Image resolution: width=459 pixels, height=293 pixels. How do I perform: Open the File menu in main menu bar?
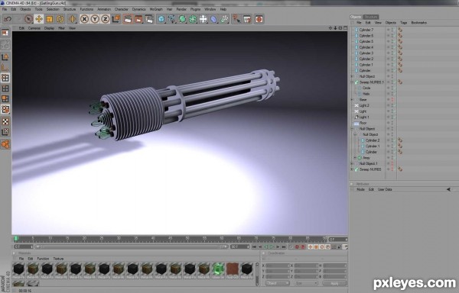(x=5, y=9)
